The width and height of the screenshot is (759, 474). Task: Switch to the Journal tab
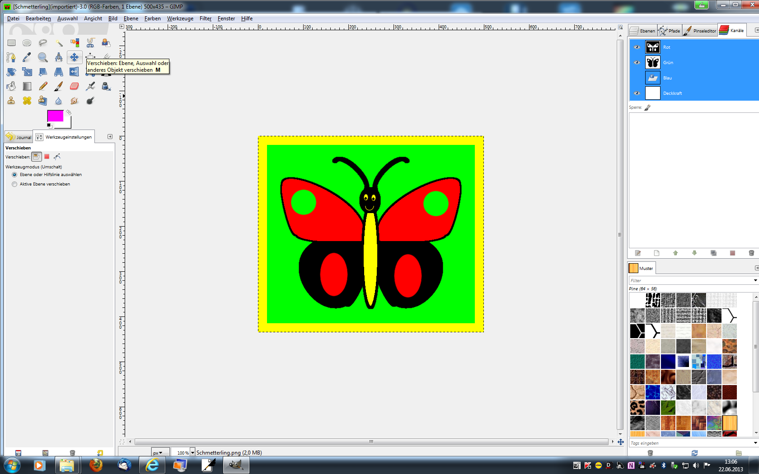19,137
